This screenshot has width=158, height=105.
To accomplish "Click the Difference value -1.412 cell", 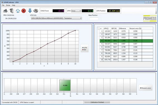I will pyautogui.click(x=124, y=50).
